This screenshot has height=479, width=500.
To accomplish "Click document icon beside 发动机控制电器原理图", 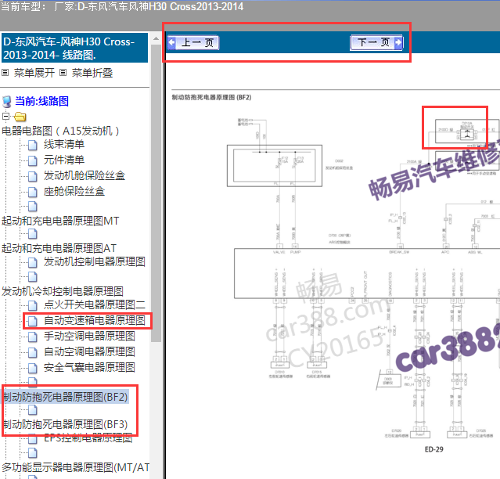I will 33,263.
